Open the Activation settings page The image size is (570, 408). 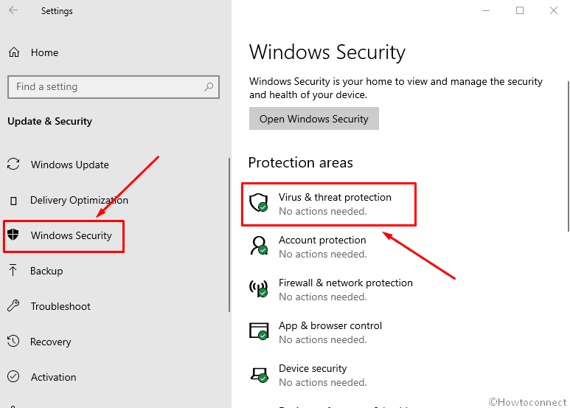click(x=53, y=377)
